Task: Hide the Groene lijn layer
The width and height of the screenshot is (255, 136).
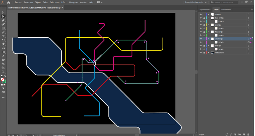Action: pos(200,39)
